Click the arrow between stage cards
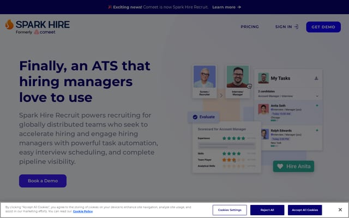 221,95
